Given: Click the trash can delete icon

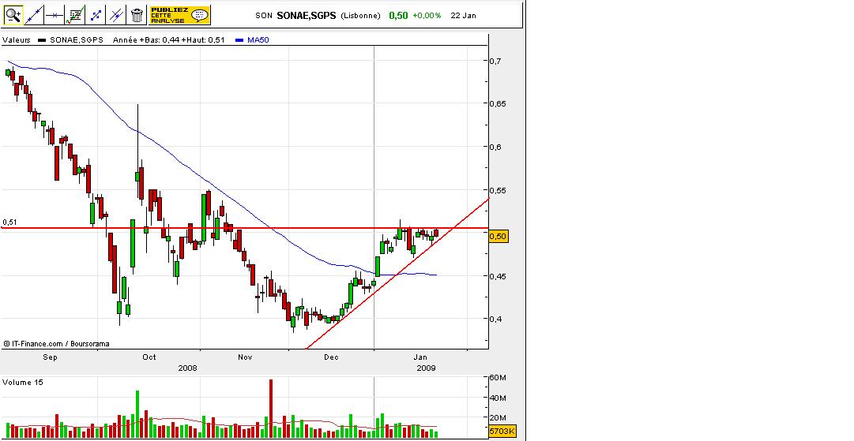Looking at the screenshot, I should pyautogui.click(x=137, y=15).
